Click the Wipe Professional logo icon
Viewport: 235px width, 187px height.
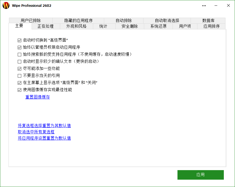[x=6, y=5]
